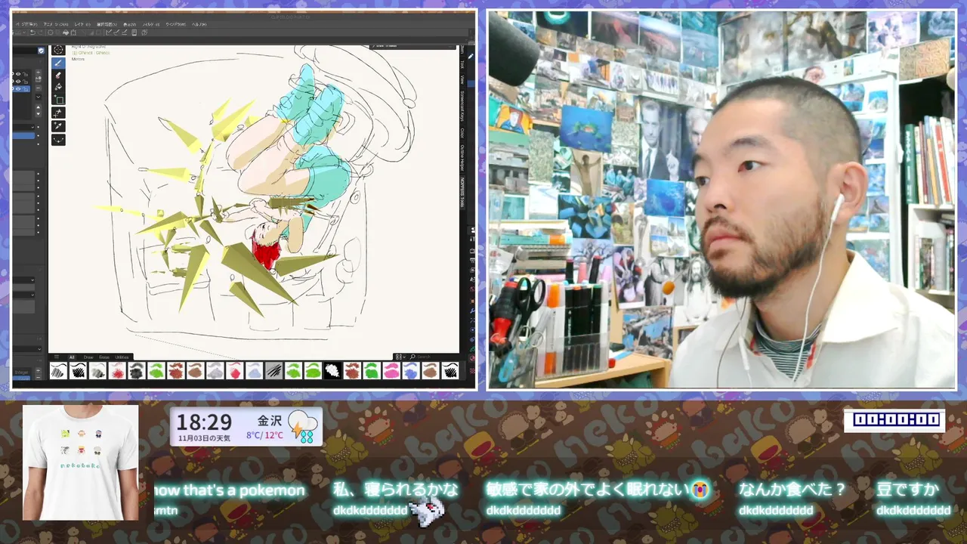The height and width of the screenshot is (544, 967).
Task: Open the Tool sidebar tab
Action: [x=462, y=64]
